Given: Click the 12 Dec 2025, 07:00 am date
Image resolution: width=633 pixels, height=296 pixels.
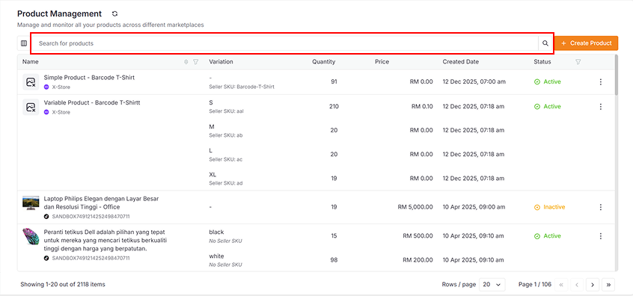Looking at the screenshot, I should point(474,81).
